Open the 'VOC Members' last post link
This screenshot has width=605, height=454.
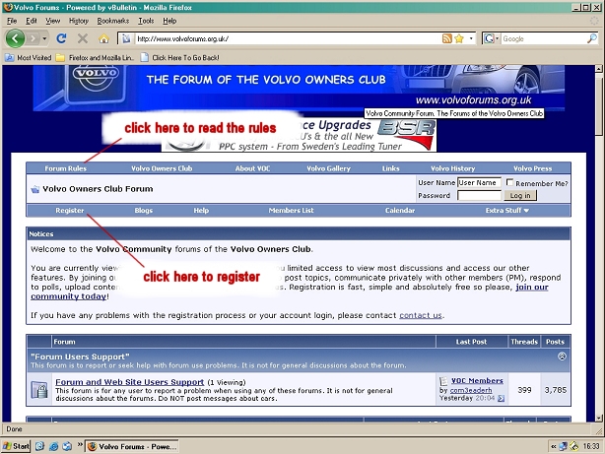coord(477,381)
